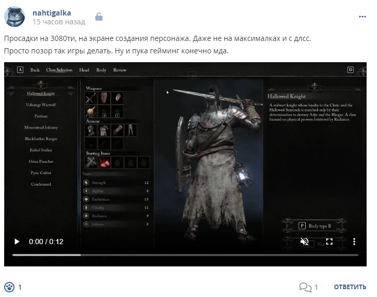Play the embedded video
The width and height of the screenshot is (377, 297).
pos(17,242)
